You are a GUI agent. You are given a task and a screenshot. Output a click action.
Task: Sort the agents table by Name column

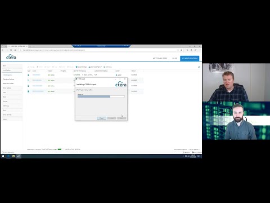click(x=34, y=71)
